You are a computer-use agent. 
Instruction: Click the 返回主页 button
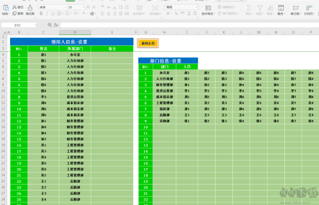point(147,43)
